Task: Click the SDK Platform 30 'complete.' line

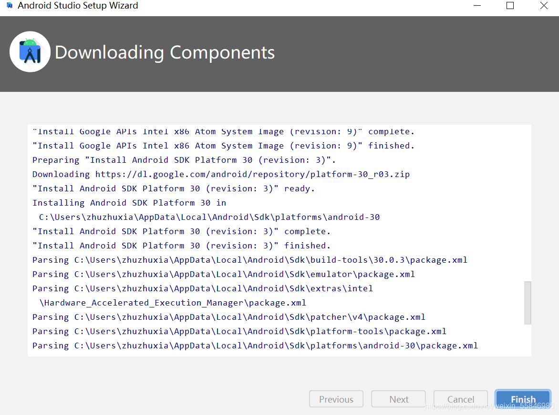Action: click(x=181, y=231)
